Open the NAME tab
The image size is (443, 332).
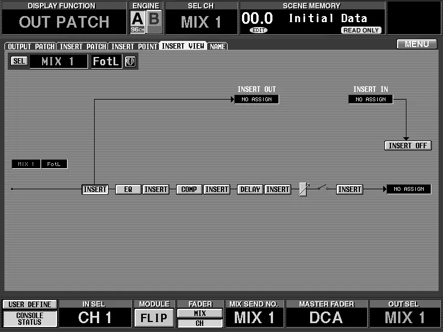pos(218,46)
